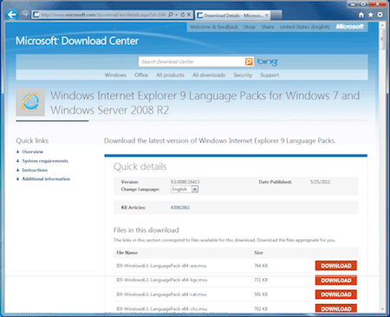Refresh the page with the reload icon

[x=183, y=15]
